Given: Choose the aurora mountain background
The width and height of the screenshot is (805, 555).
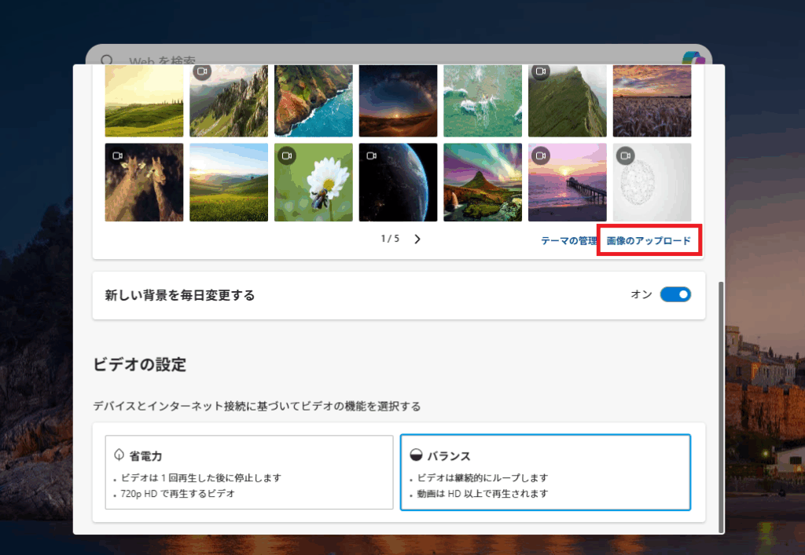Looking at the screenshot, I should point(483,182).
